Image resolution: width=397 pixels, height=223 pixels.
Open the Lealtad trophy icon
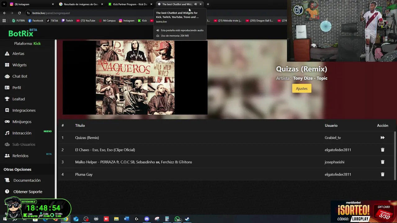point(7,99)
